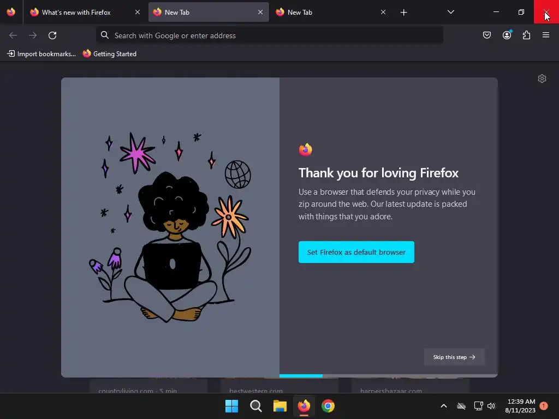Click the search magnifier in address bar
Viewport: 559px width, 419px height.
[104, 35]
